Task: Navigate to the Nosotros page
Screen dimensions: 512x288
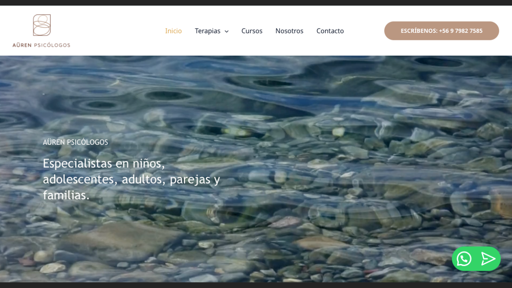Action: point(289,31)
